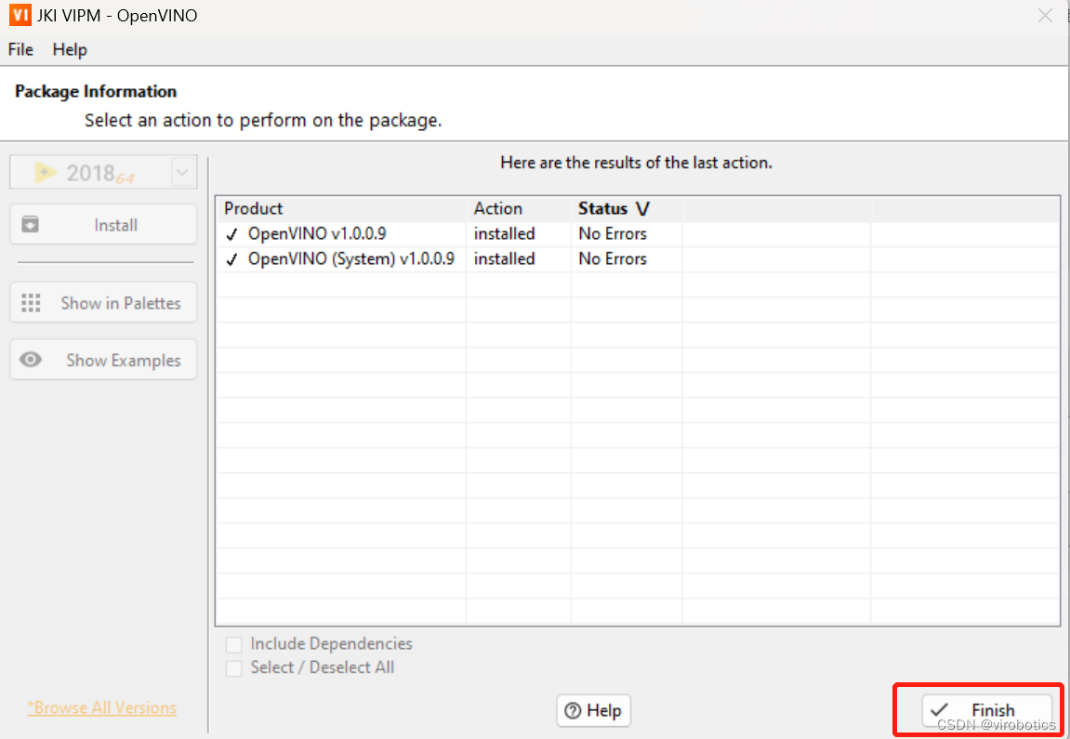The height and width of the screenshot is (739, 1070).
Task: Click the LabVIEW 2018 play arrow icon
Action: (x=46, y=173)
